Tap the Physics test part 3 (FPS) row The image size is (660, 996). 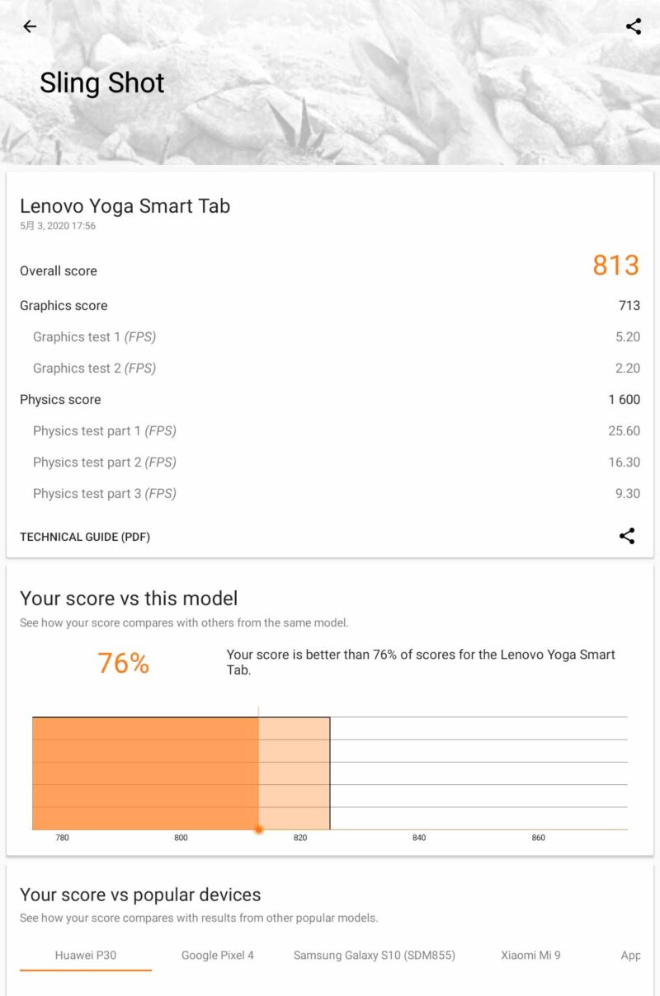330,494
